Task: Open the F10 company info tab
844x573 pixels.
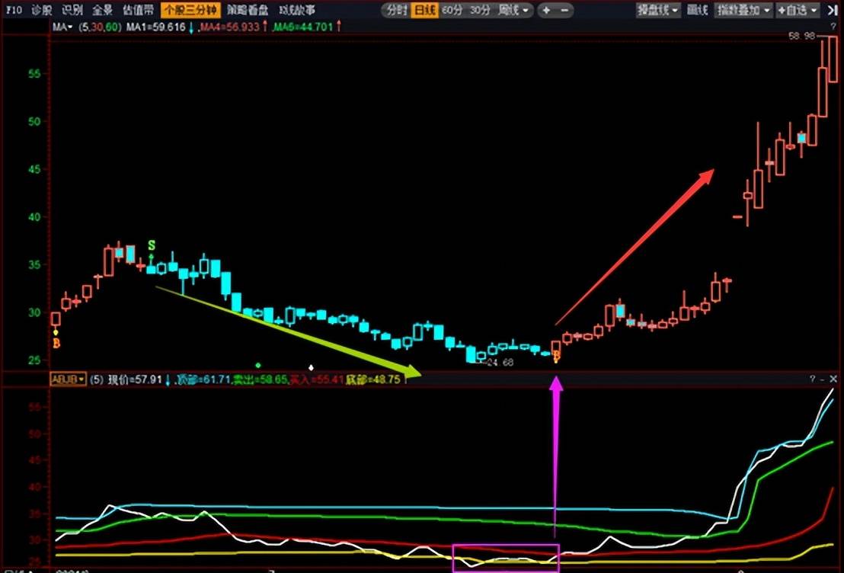Action: pyautogui.click(x=14, y=10)
